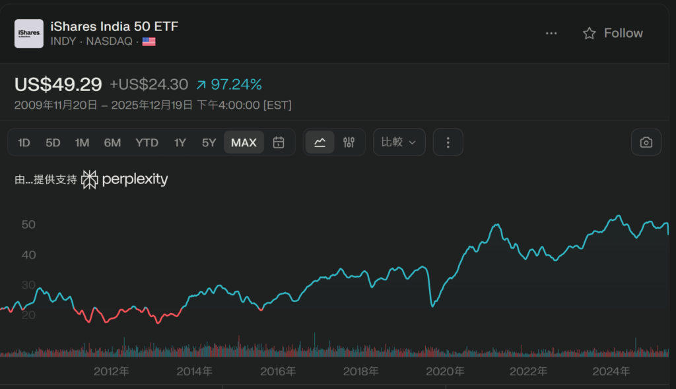Show year-to-date YTD range

click(147, 142)
